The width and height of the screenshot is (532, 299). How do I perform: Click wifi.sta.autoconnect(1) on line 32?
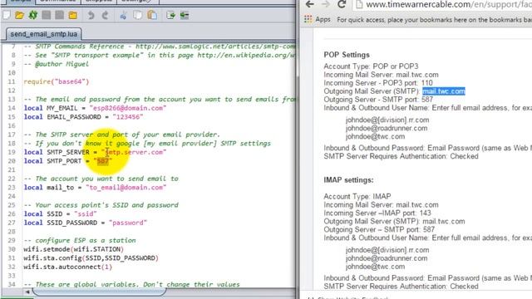(68, 267)
